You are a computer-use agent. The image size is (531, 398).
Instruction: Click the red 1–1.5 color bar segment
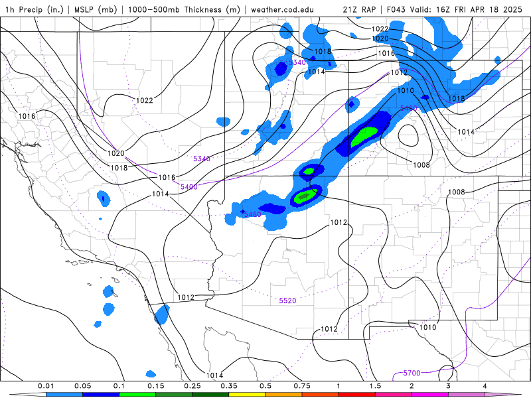[x=357, y=395]
